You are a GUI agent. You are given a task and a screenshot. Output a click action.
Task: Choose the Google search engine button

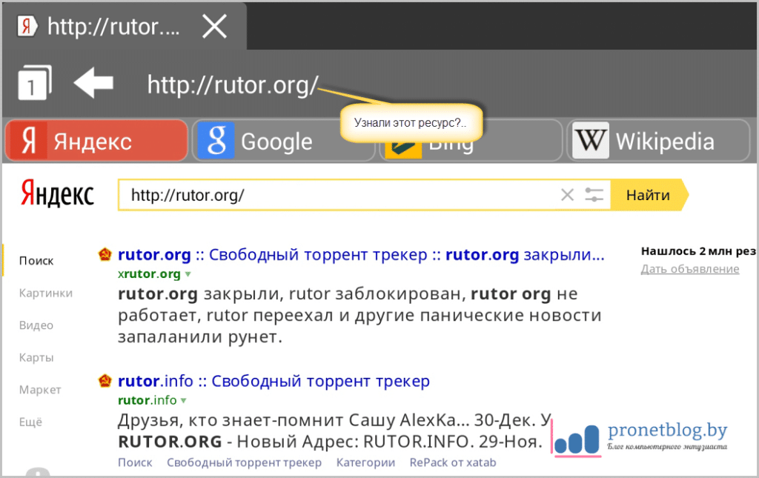pyautogui.click(x=284, y=141)
